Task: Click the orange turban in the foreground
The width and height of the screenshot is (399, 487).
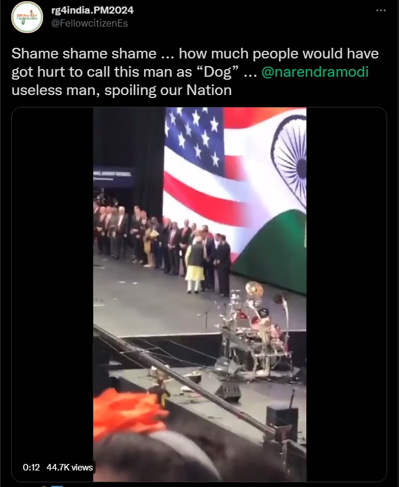Action: point(129,411)
